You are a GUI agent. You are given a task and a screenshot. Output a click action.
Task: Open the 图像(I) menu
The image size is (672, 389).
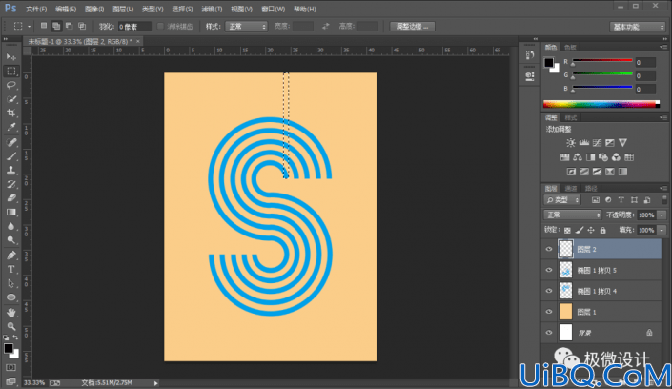(94, 9)
